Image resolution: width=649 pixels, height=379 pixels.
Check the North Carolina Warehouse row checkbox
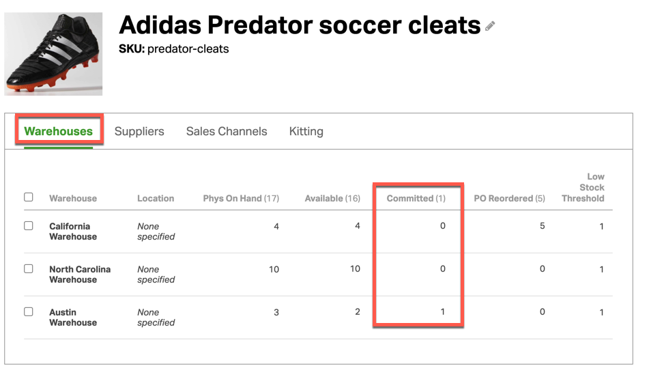29,269
